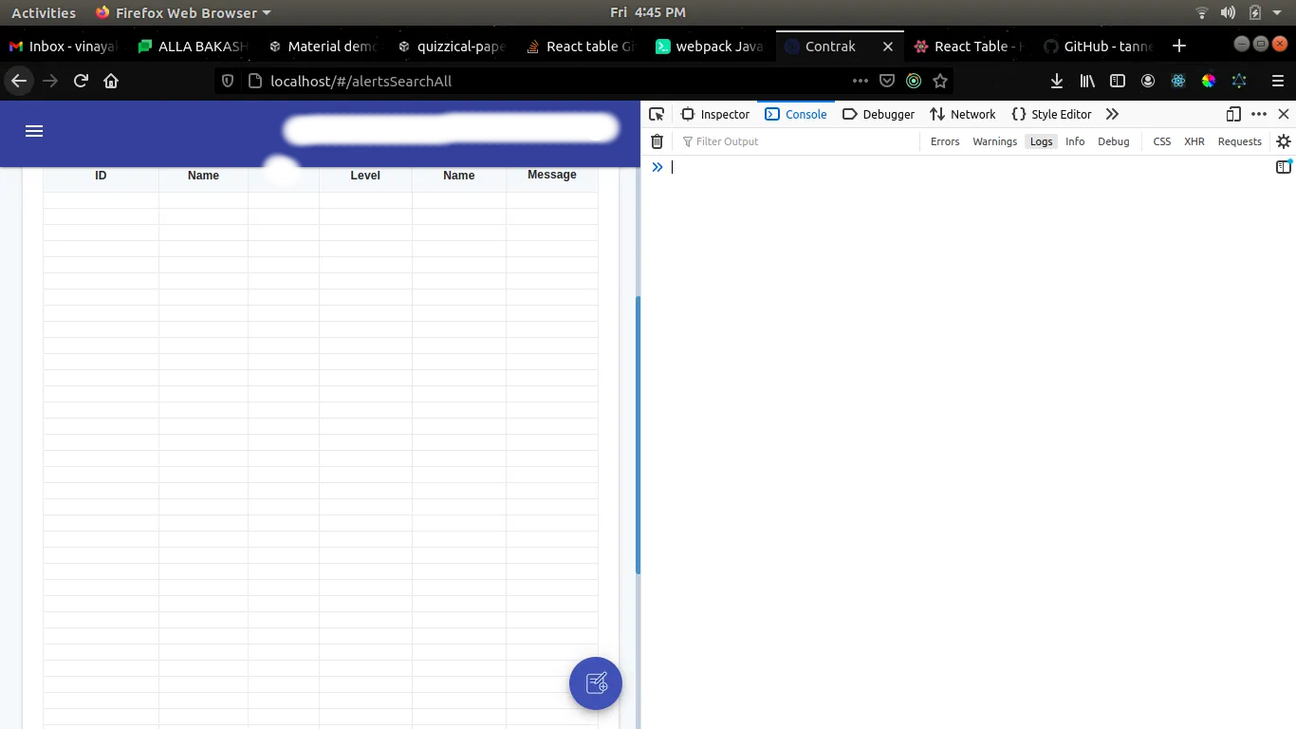The height and width of the screenshot is (729, 1296).
Task: Switch to the Console panel
Action: (x=796, y=114)
